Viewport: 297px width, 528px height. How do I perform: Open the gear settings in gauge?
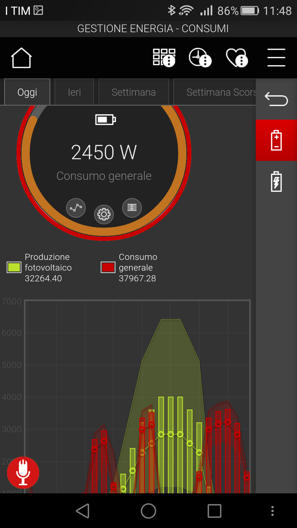click(104, 215)
